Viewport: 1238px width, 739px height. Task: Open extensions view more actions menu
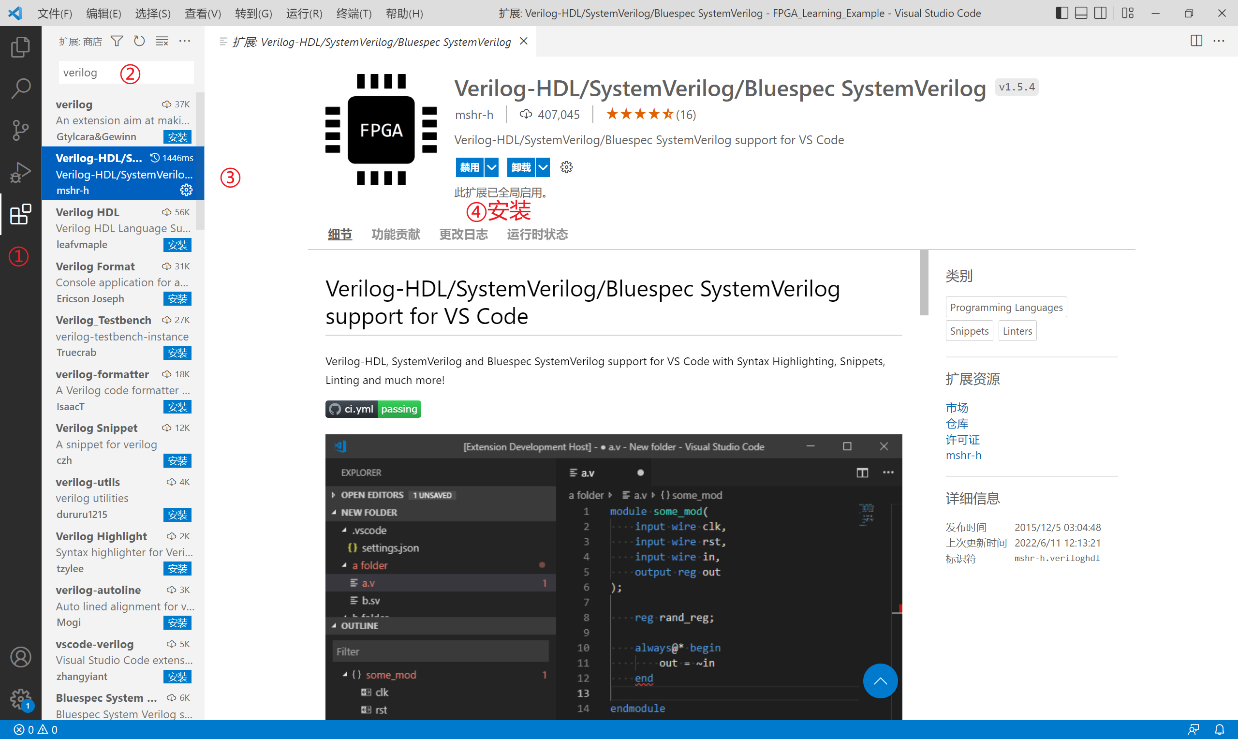(185, 41)
